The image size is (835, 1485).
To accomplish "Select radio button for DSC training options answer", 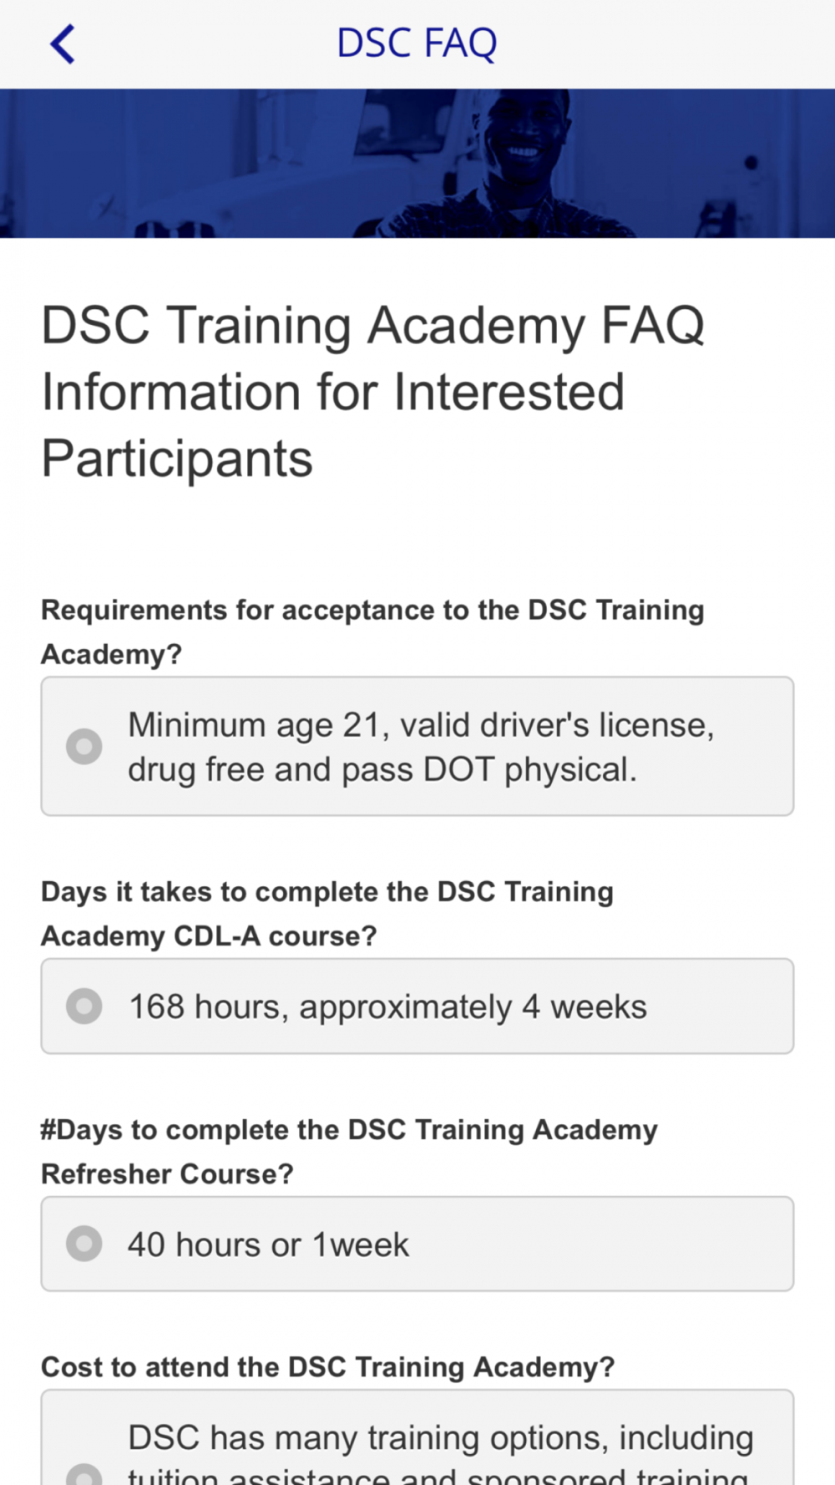I will 84,1474.
